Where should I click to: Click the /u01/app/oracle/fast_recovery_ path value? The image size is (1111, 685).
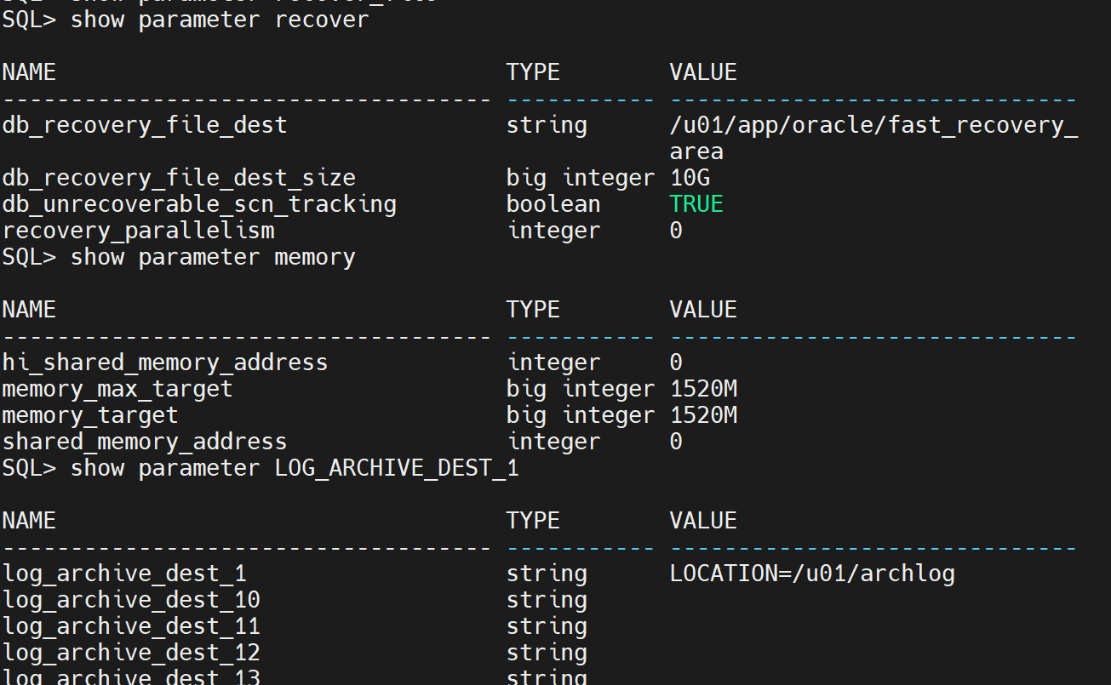(x=873, y=125)
